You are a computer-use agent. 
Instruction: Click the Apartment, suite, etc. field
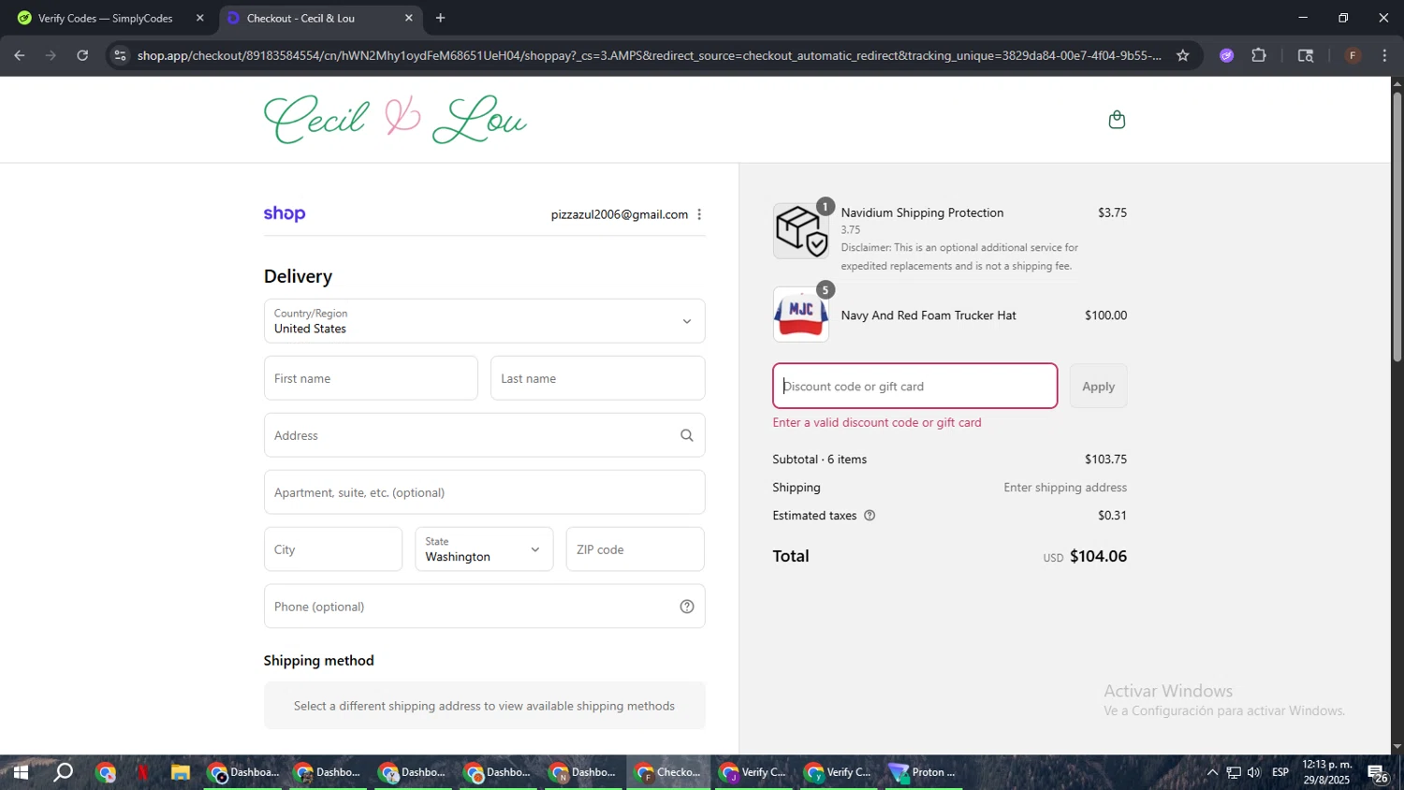tap(484, 492)
